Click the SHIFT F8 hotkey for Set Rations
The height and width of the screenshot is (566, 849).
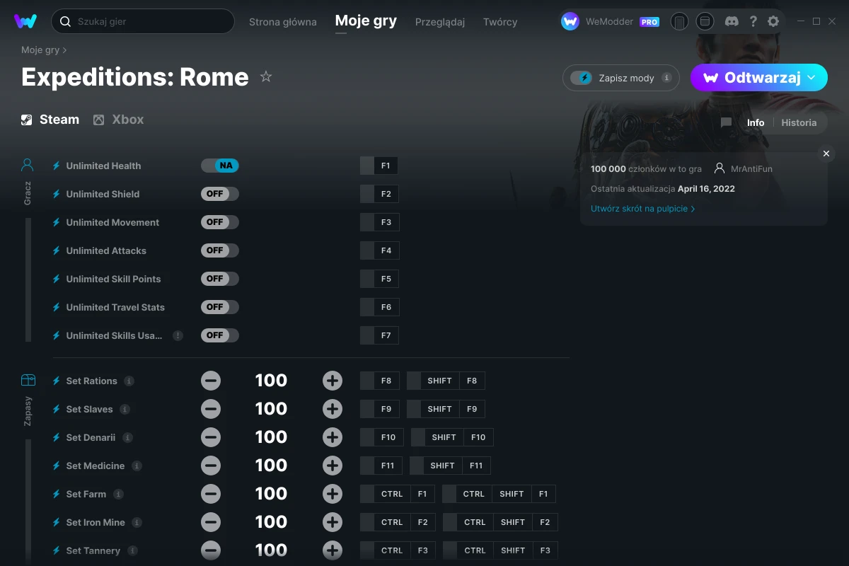(x=446, y=381)
